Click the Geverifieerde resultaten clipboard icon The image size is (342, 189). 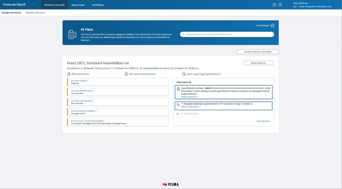point(178,89)
